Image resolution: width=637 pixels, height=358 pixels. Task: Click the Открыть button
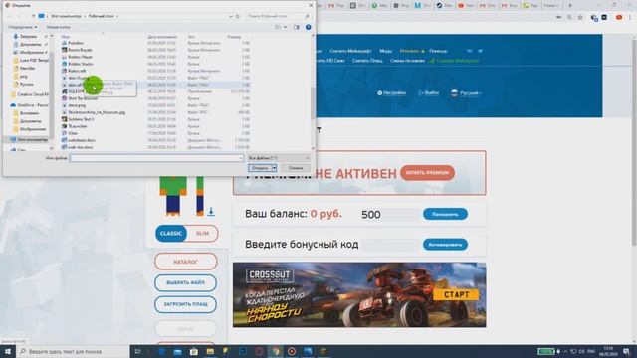tap(260, 168)
